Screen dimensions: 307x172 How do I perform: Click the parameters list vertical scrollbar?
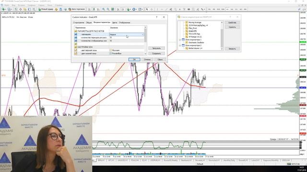(x=145, y=41)
